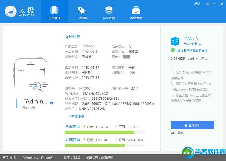Click the 销售地区 中国 value

coord(132,72)
